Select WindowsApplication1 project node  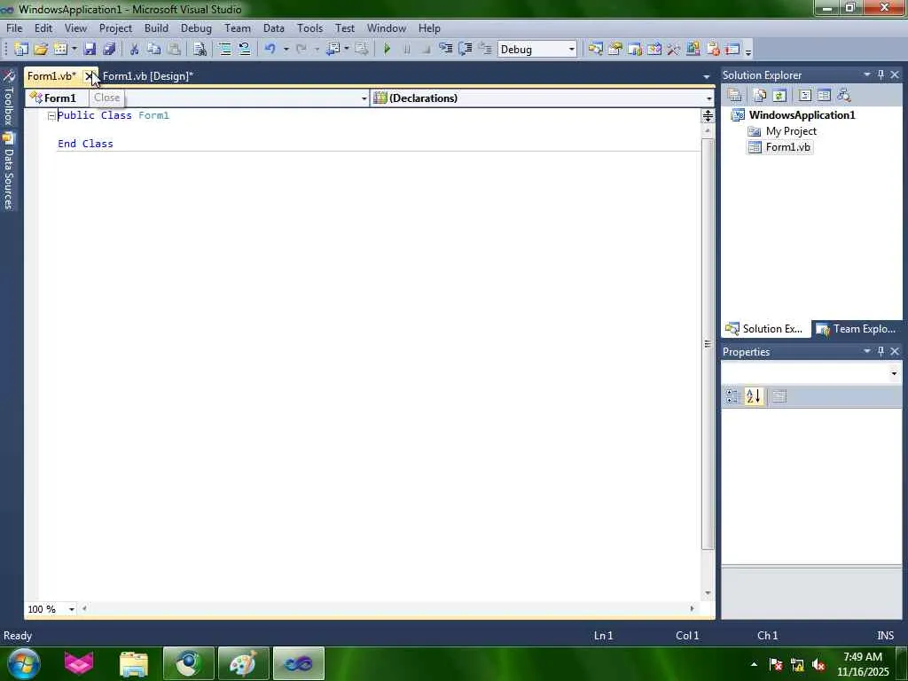[802, 114]
